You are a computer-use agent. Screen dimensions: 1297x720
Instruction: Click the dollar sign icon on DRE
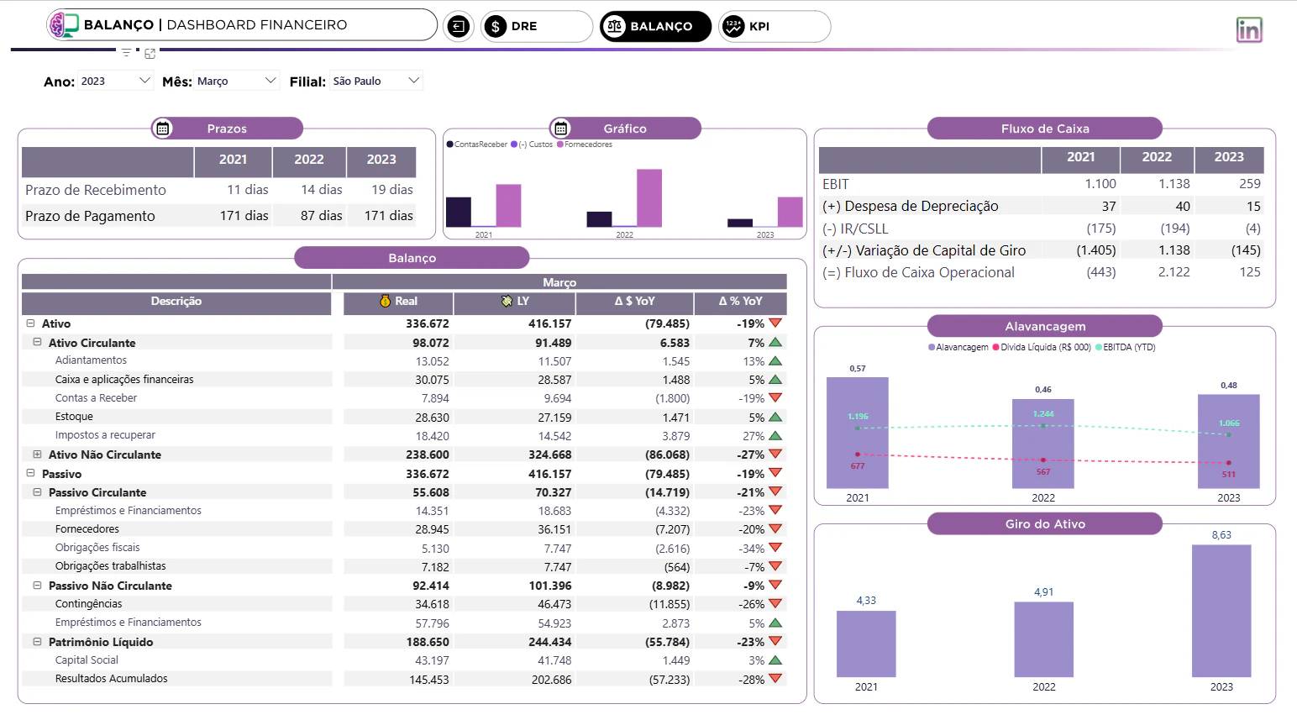[496, 26]
